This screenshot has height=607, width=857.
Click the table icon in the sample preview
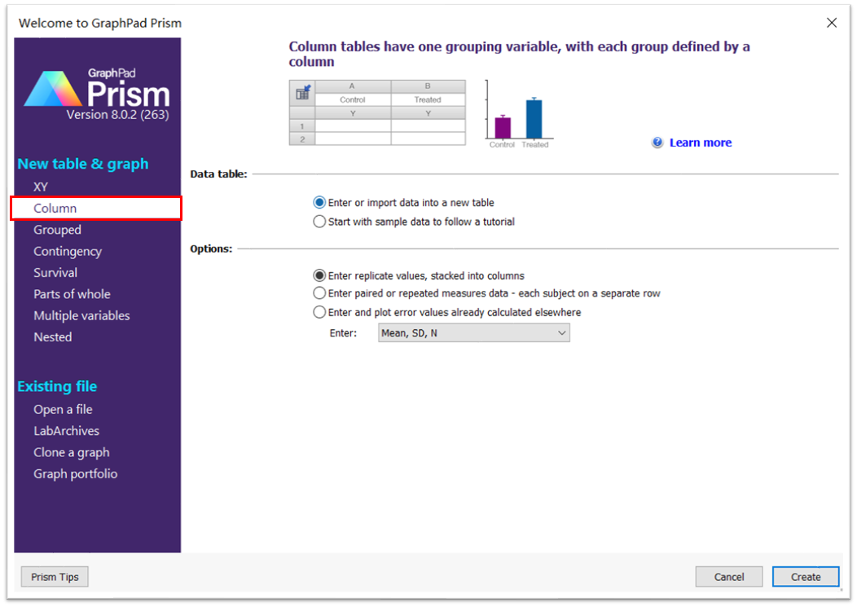[303, 93]
